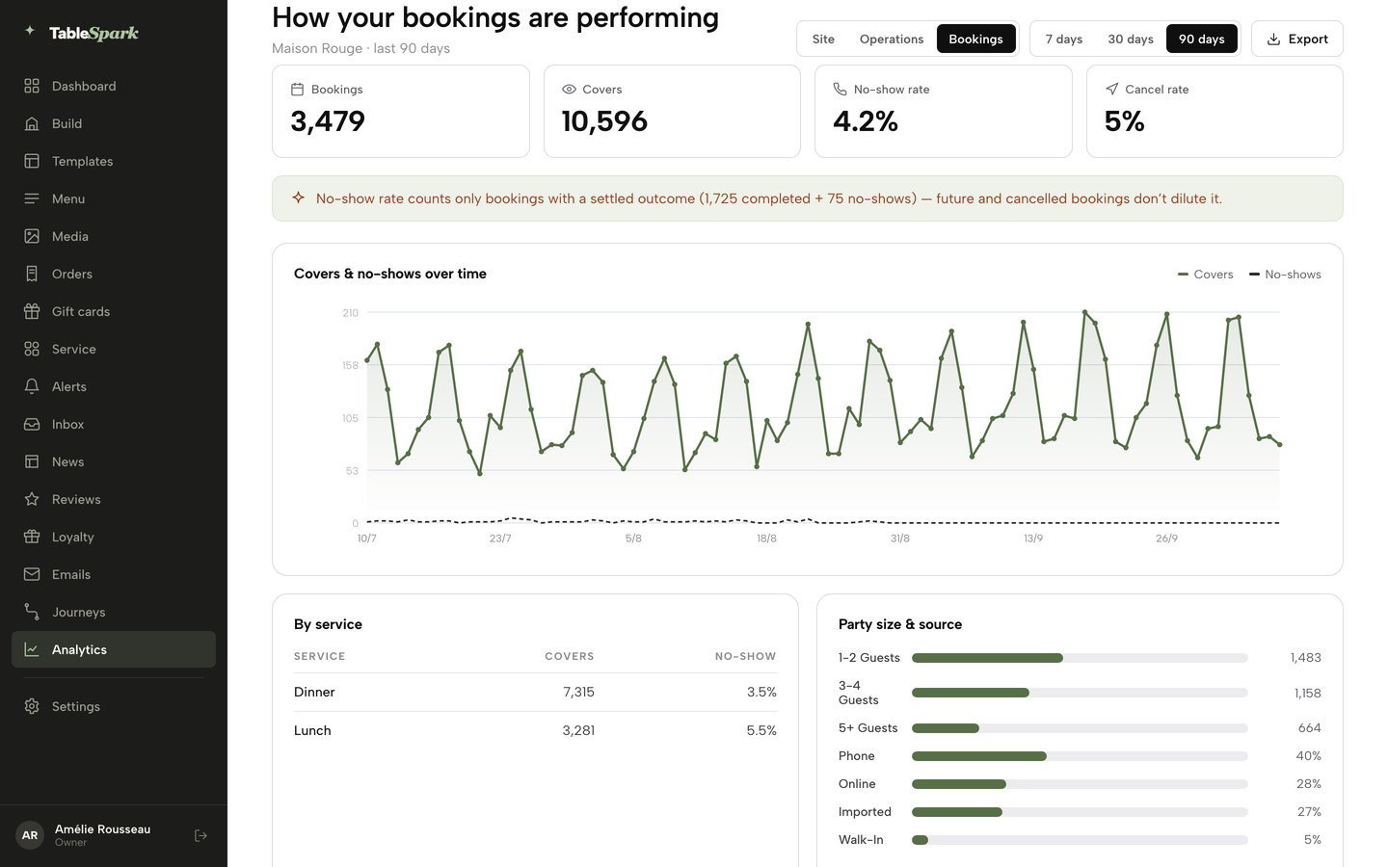The height and width of the screenshot is (867, 1388).
Task: Click the Phone source progress bar
Action: coord(1080,756)
